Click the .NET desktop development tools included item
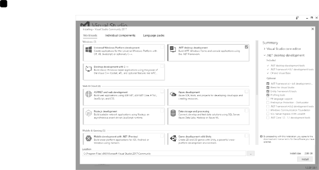Screen dimensions: 319x170 [x=288, y=66]
